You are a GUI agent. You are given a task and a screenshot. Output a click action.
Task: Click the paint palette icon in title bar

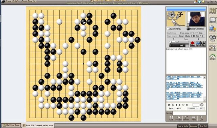pyautogui.click(x=195, y=2)
